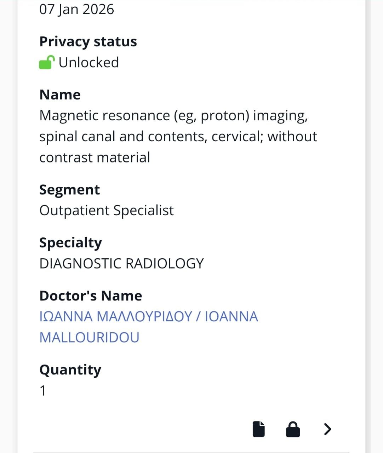Open the document file icon
383x453 pixels.
pos(259,429)
